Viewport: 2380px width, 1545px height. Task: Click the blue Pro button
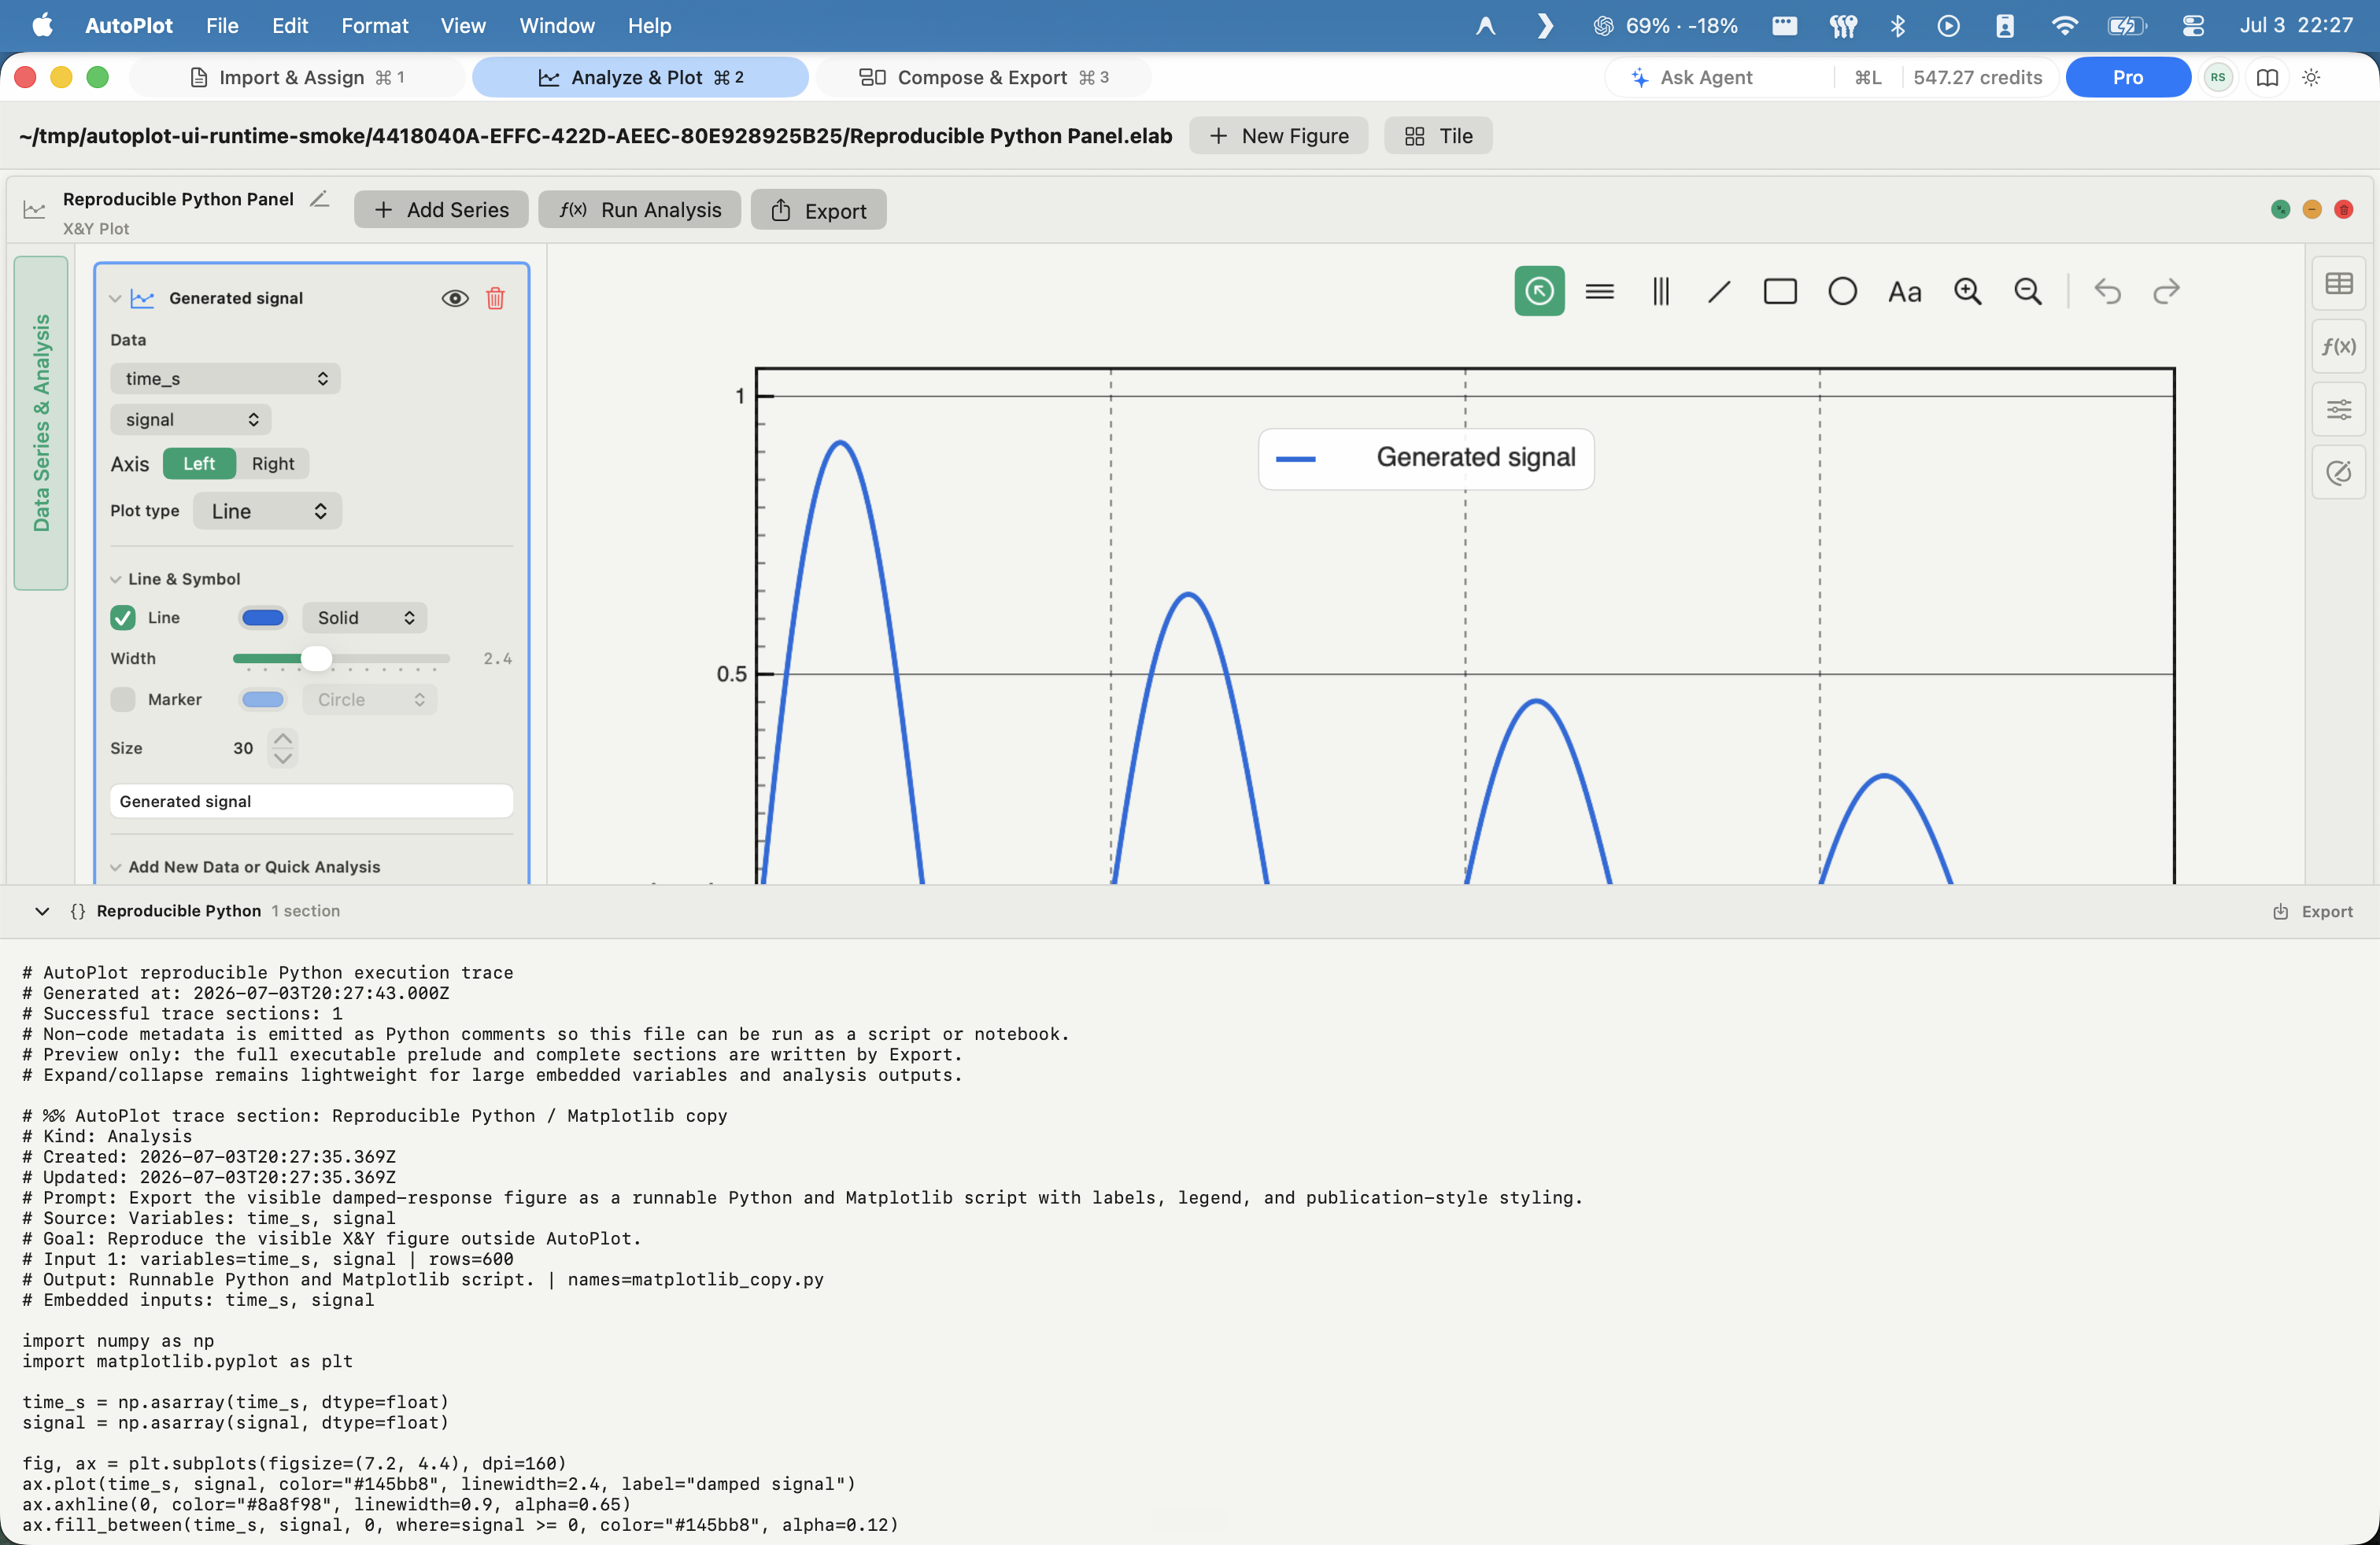[x=2128, y=77]
